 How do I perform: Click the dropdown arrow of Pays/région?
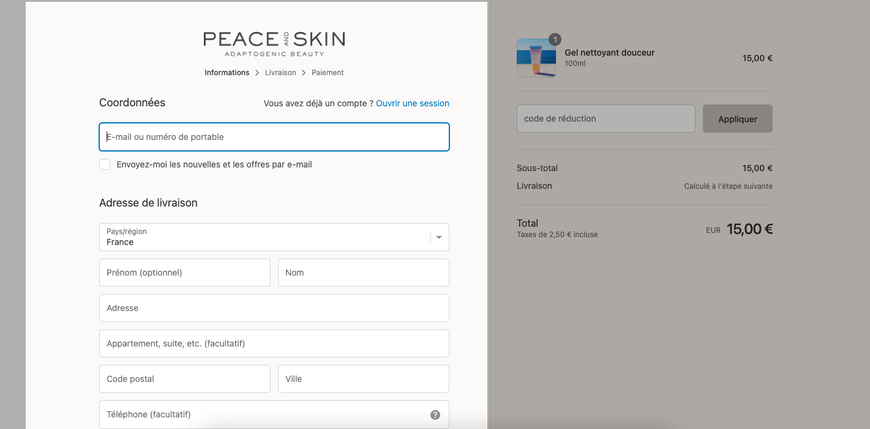439,237
